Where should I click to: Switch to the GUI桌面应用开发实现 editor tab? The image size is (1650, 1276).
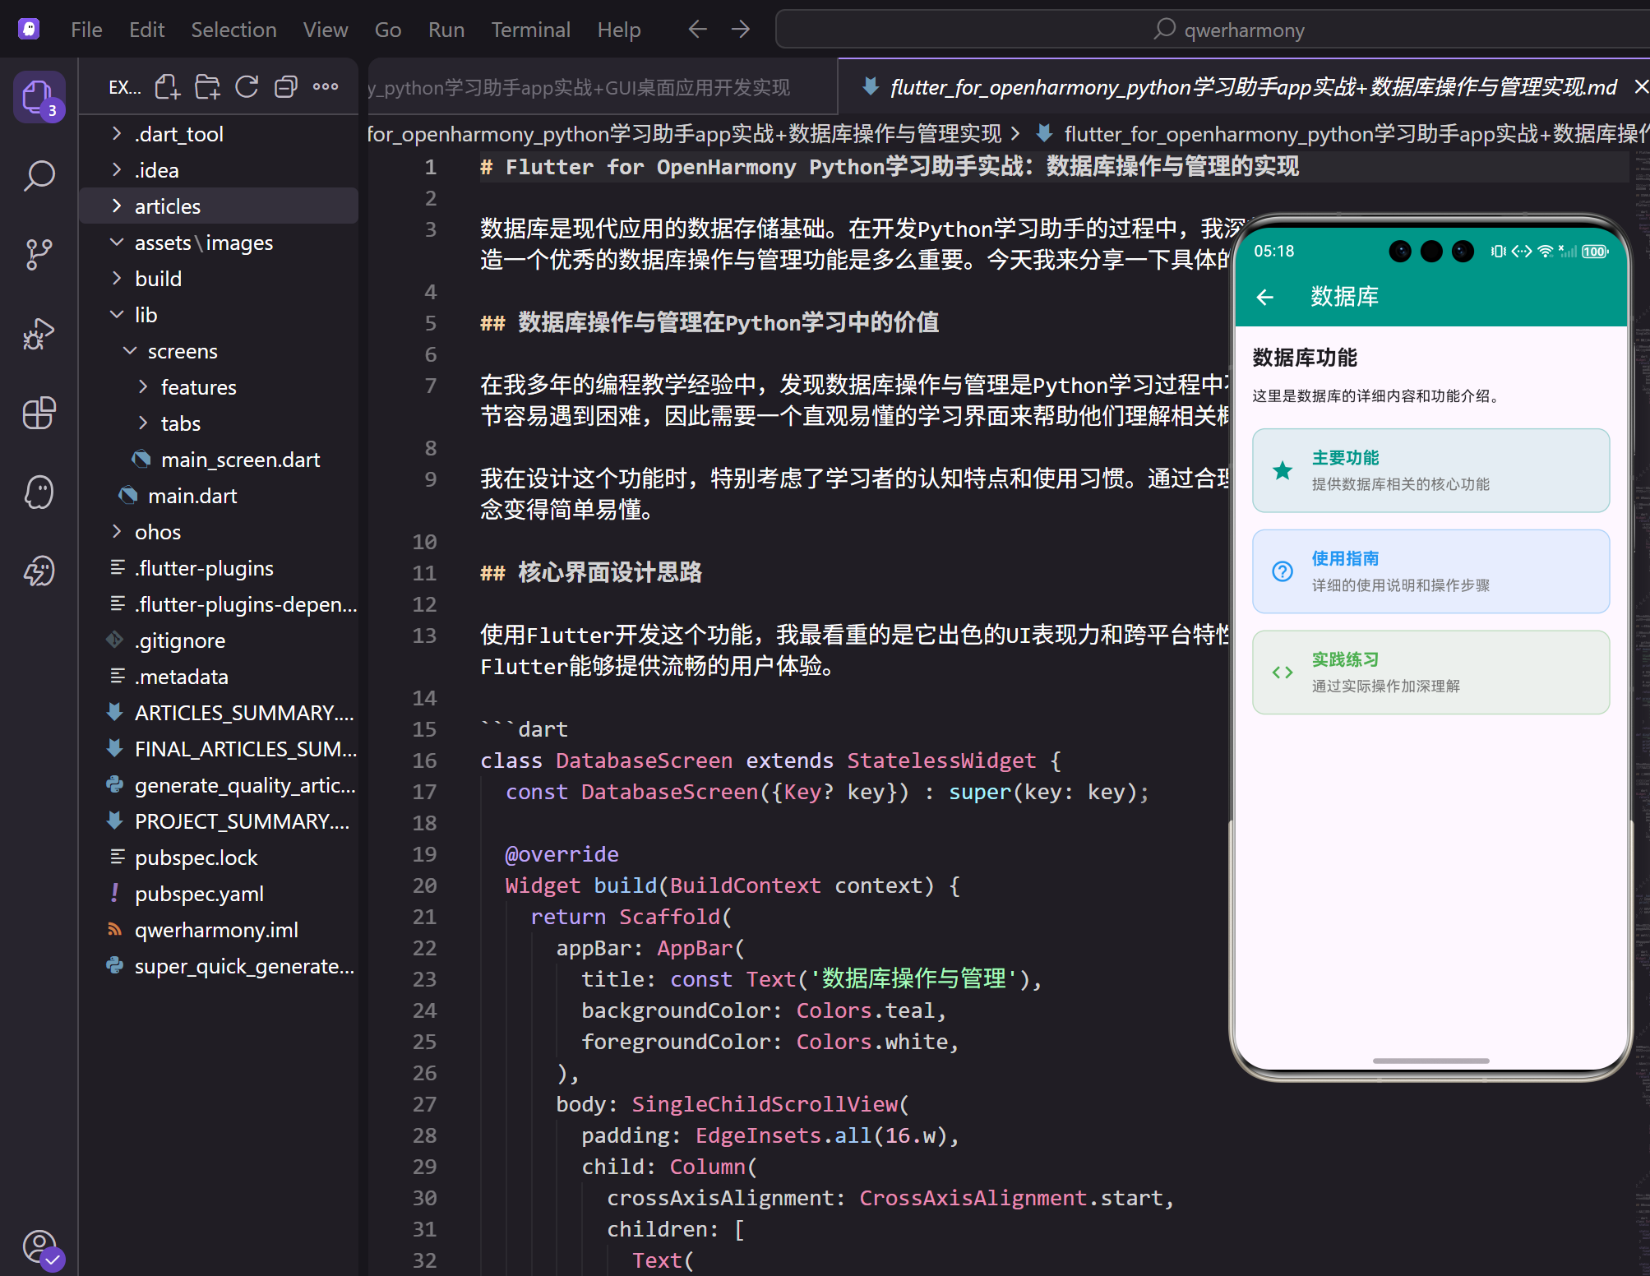(581, 87)
